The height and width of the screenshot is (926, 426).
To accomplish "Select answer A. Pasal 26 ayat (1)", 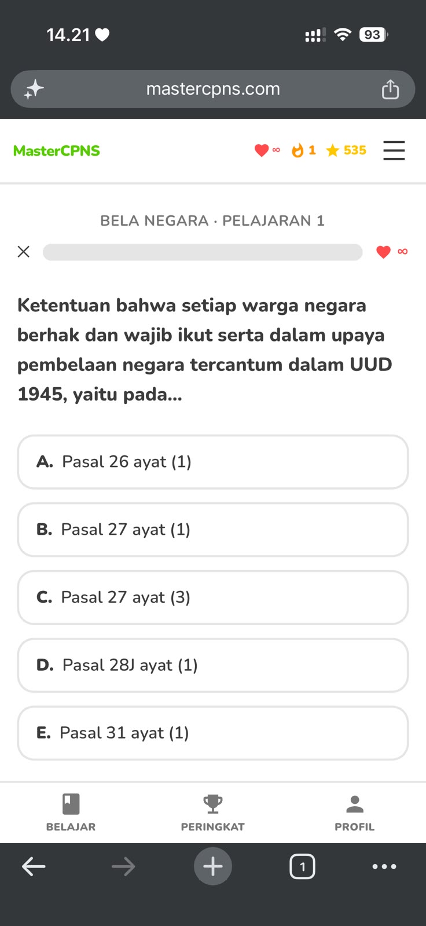I will click(x=213, y=462).
